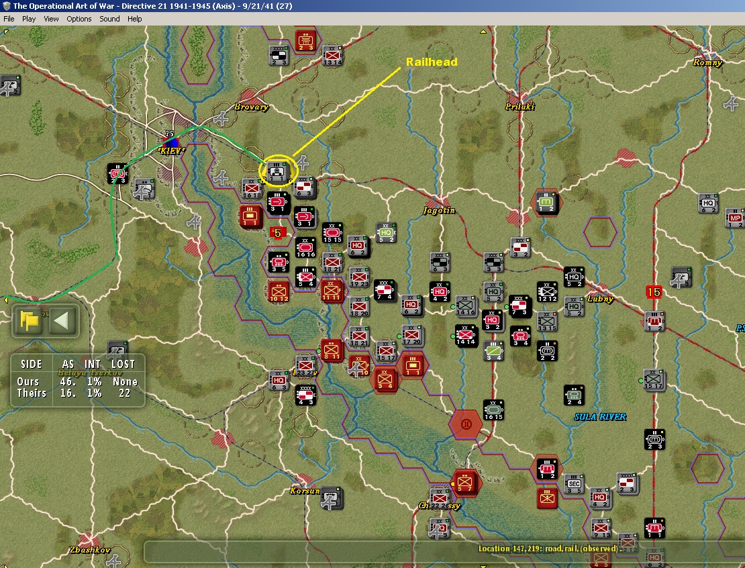Image resolution: width=745 pixels, height=568 pixels.
Task: Click the red supply hex circle icon
Action: pos(466,424)
